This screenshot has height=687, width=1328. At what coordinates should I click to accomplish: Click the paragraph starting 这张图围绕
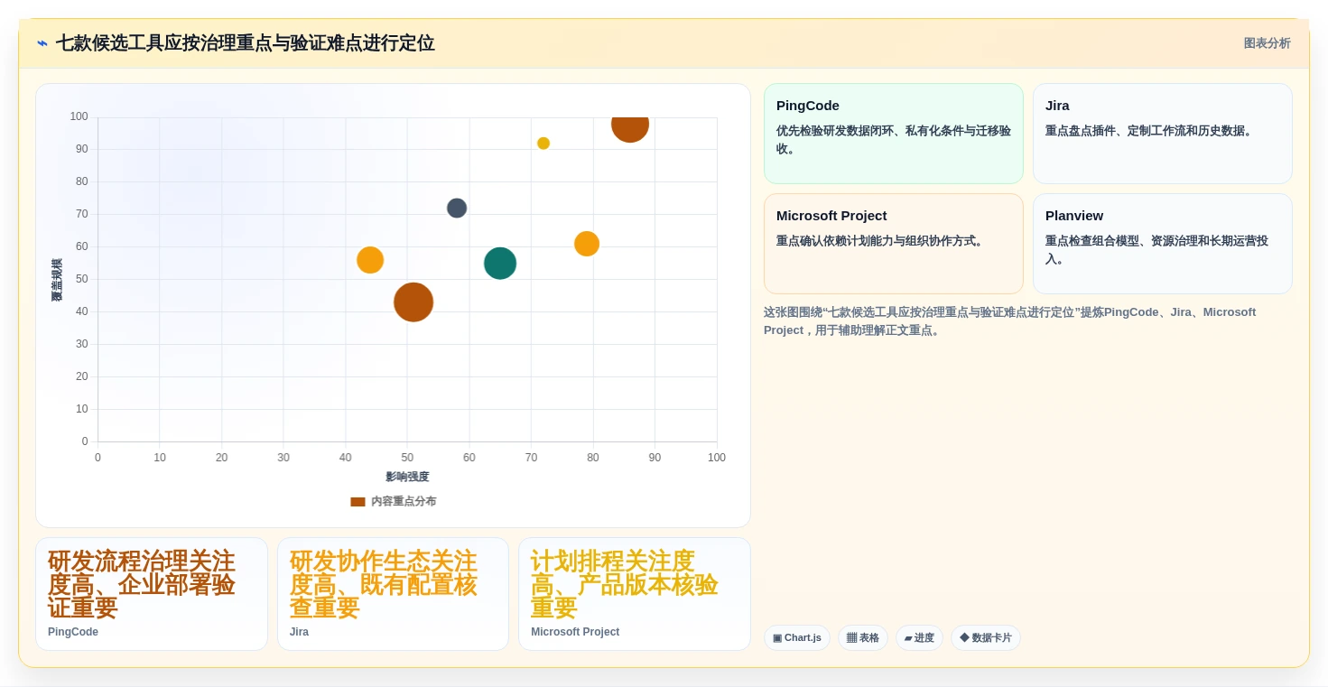pos(1009,321)
